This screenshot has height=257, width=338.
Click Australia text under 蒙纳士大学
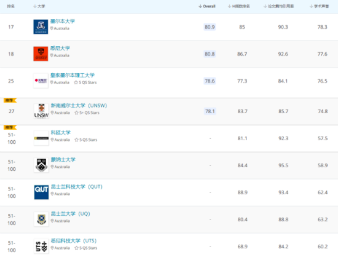[62, 167]
